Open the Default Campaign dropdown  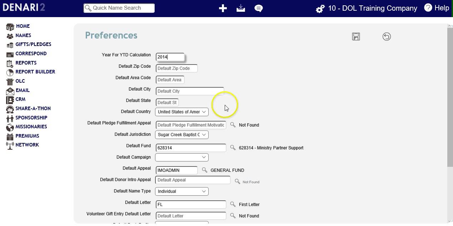182,157
